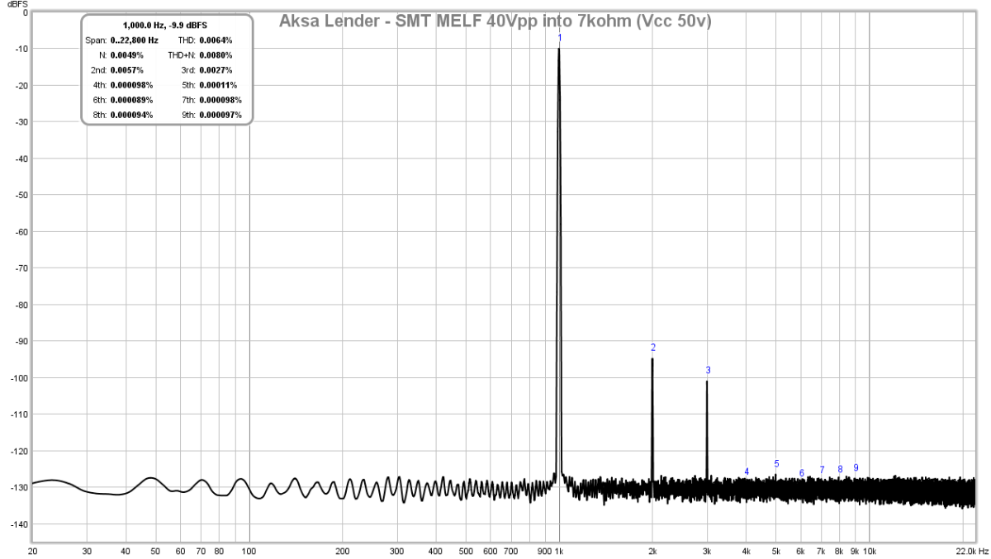The width and height of the screenshot is (991, 559).
Task: Click the harmonic label 4 near the noise floor
Action: pyautogui.click(x=747, y=472)
